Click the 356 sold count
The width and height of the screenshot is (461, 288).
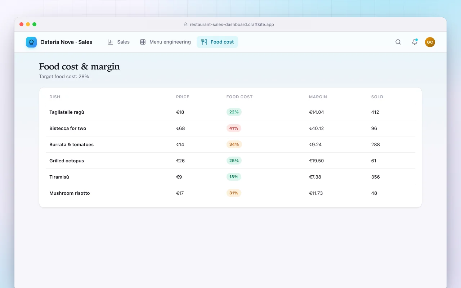376,177
